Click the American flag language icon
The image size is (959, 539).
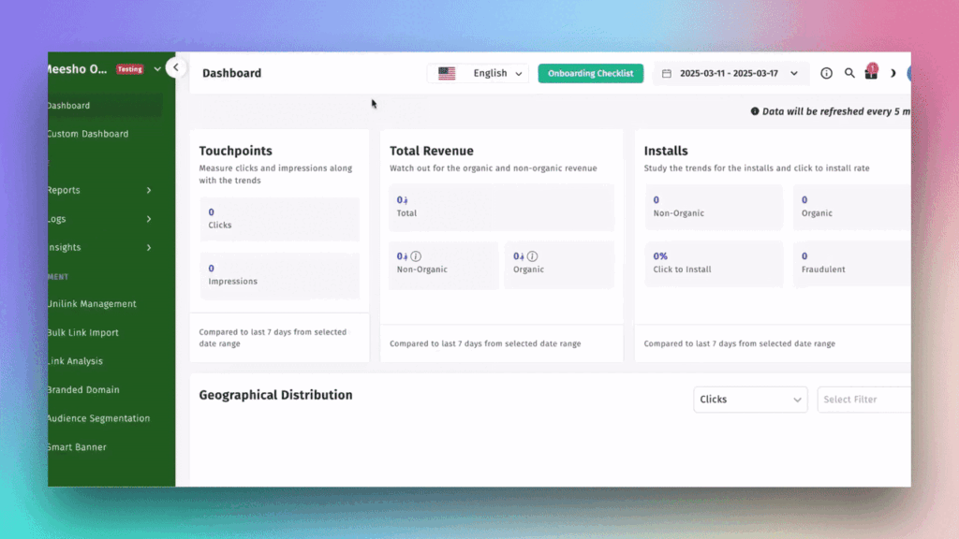[445, 73]
